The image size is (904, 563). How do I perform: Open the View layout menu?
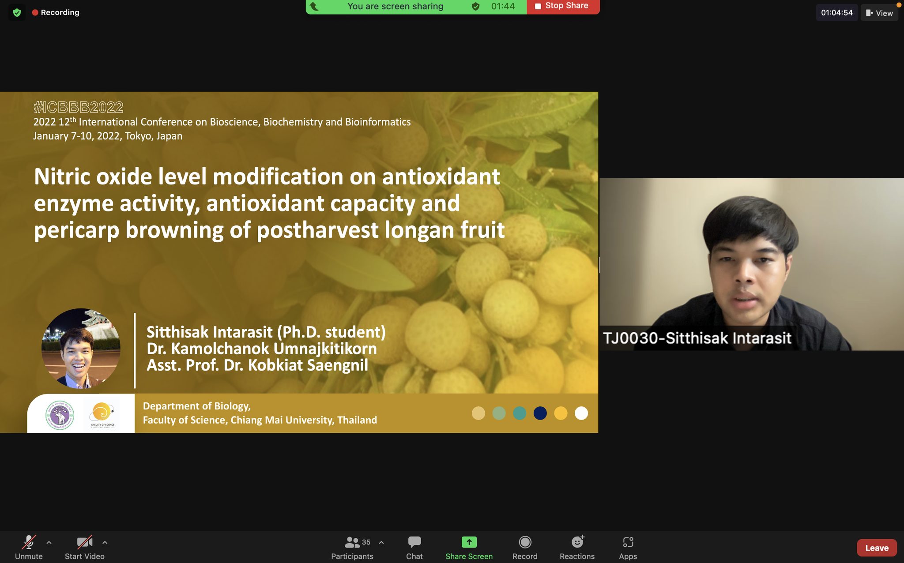pyautogui.click(x=879, y=13)
